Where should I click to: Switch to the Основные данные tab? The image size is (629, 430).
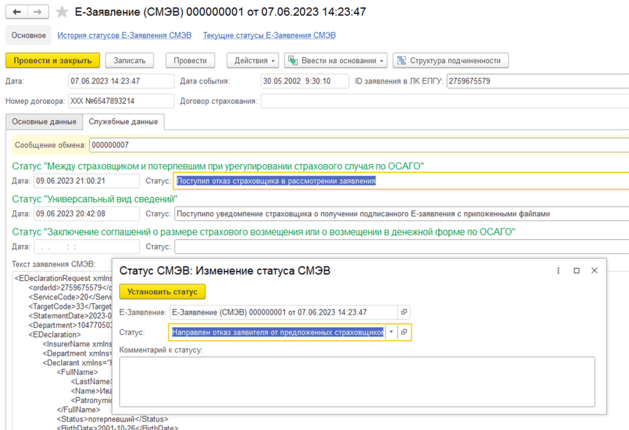point(44,122)
